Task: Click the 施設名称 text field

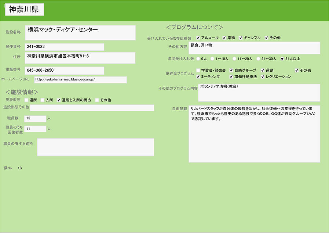Action: (x=80, y=32)
